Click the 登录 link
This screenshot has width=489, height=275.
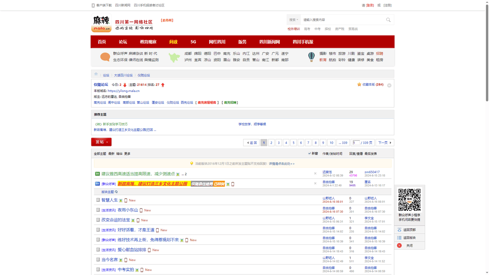(370, 5)
